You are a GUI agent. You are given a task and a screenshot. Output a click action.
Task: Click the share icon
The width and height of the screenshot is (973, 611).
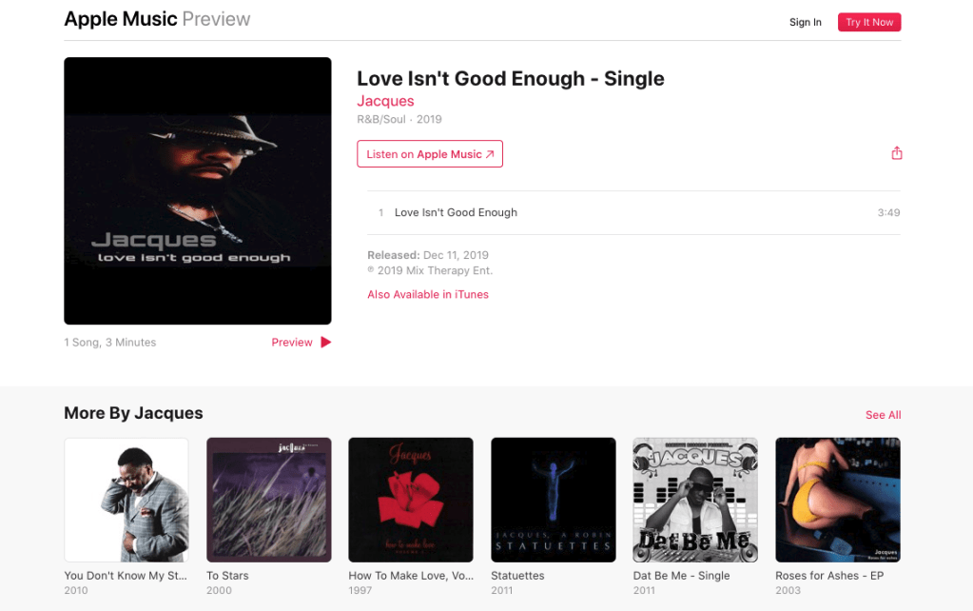pyautogui.click(x=897, y=152)
